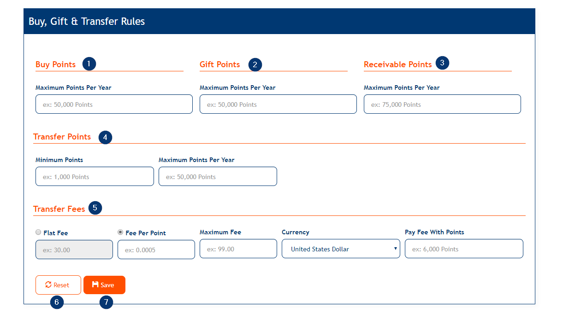The image size is (563, 325).
Task: Focus Transfer Points Maximum Points Per Year input
Action: pyautogui.click(x=218, y=176)
